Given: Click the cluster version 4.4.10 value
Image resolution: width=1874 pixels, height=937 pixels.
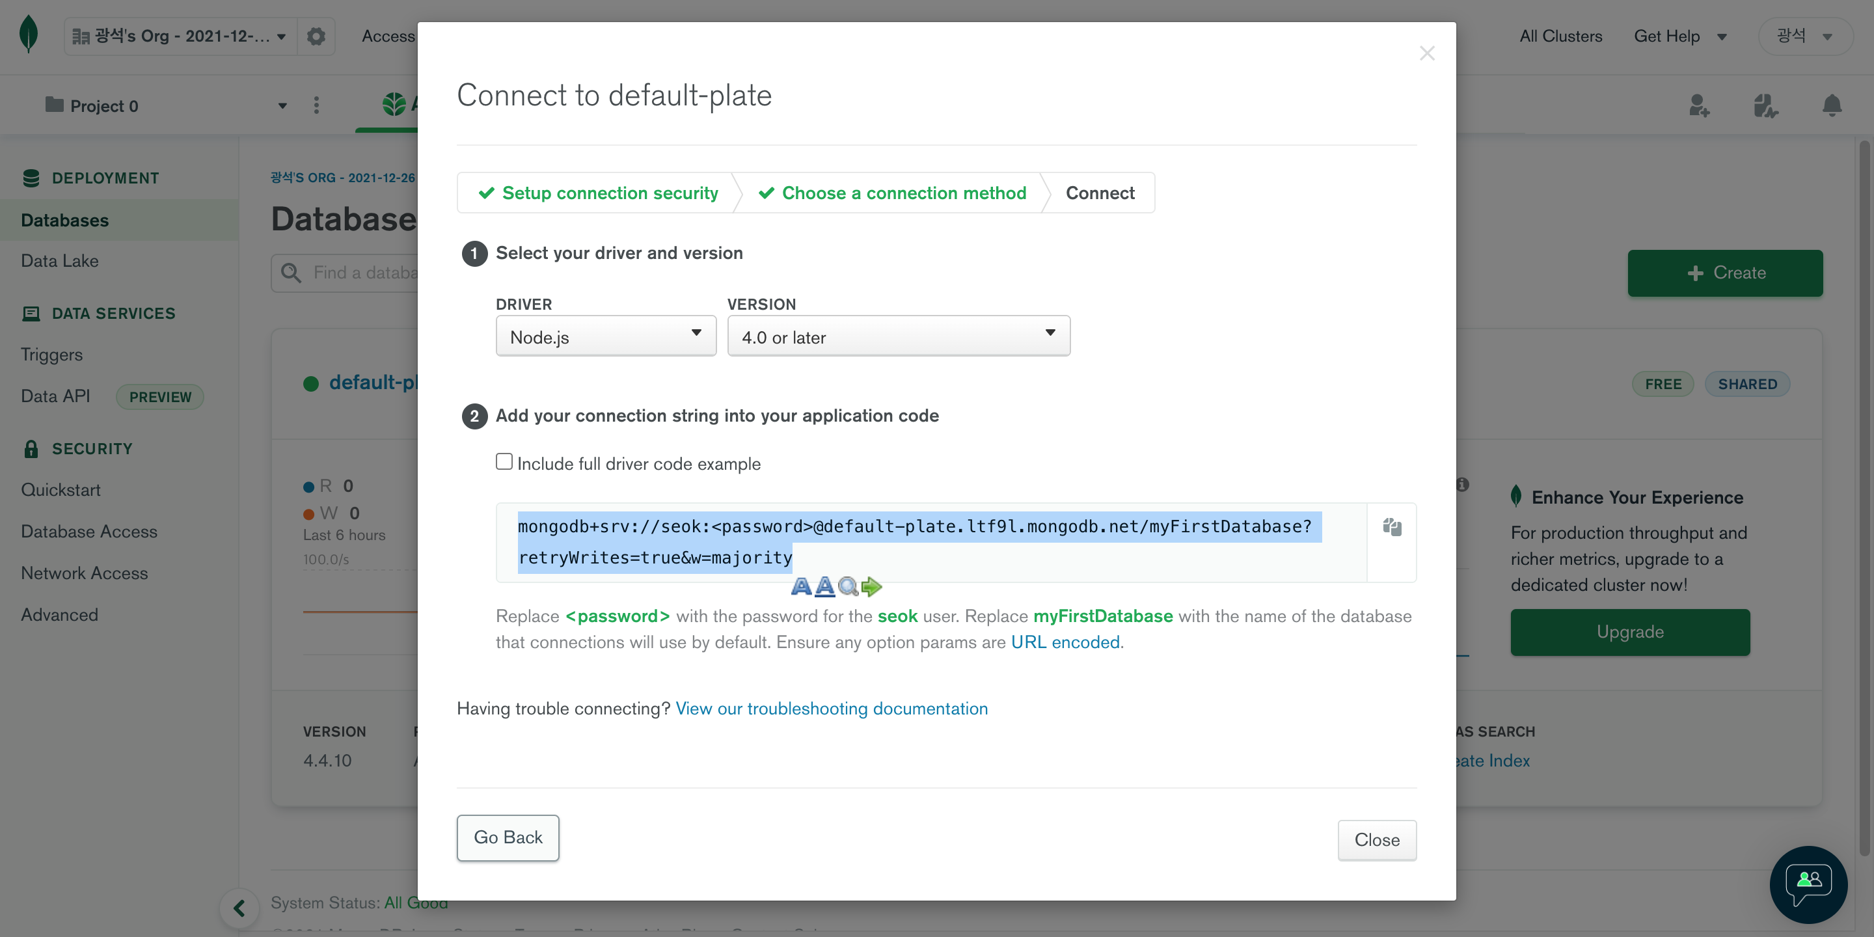Looking at the screenshot, I should coord(327,760).
